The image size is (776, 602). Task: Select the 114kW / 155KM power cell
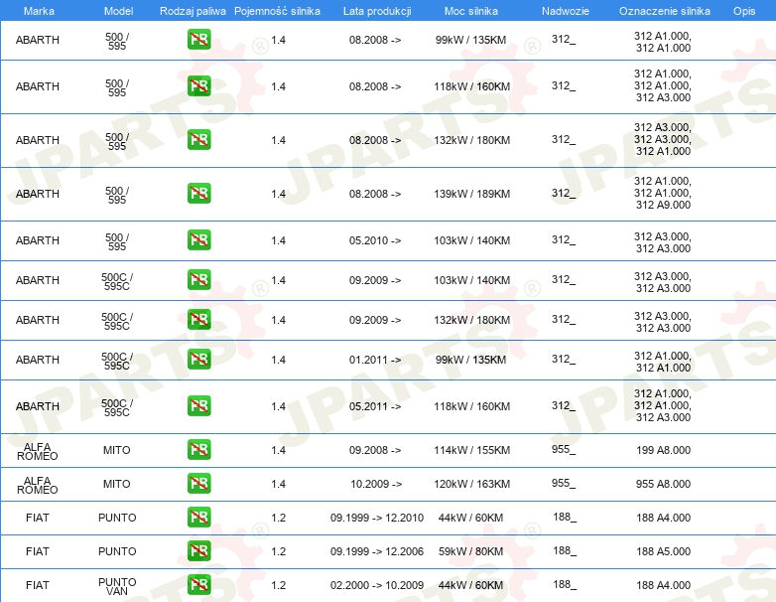[x=472, y=450]
